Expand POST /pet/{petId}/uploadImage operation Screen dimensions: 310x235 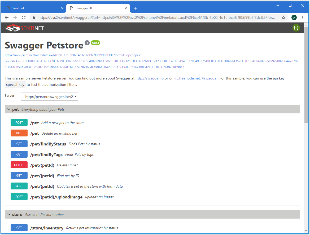coord(152,197)
